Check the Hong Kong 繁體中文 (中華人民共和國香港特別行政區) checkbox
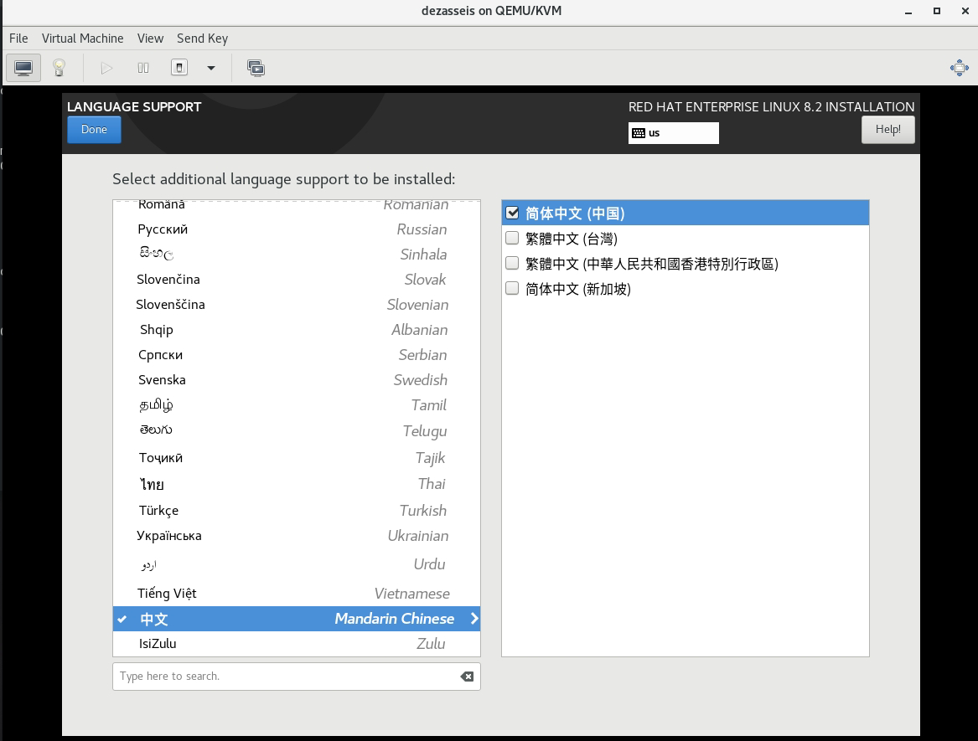978x741 pixels. (x=512, y=263)
